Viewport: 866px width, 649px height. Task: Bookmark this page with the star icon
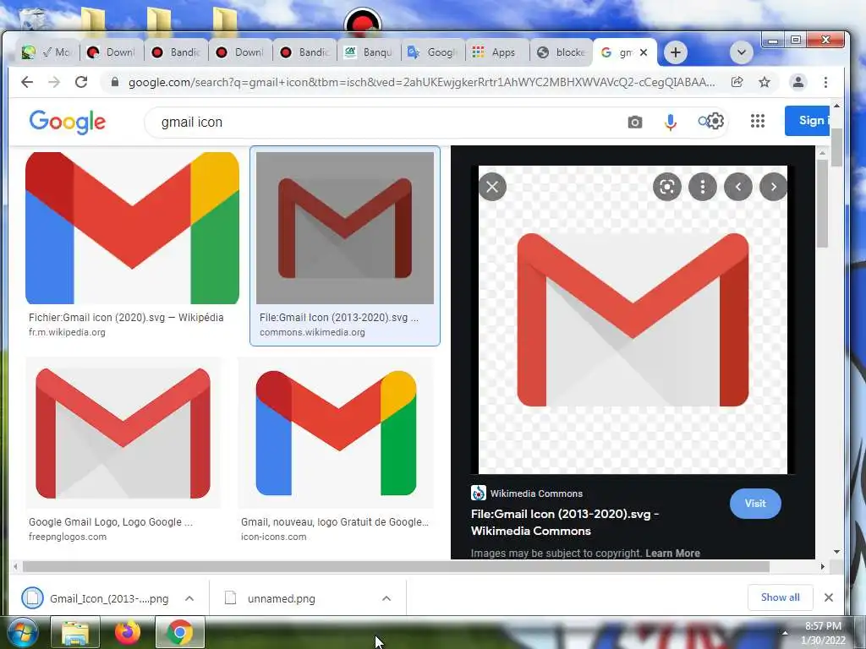click(x=765, y=82)
